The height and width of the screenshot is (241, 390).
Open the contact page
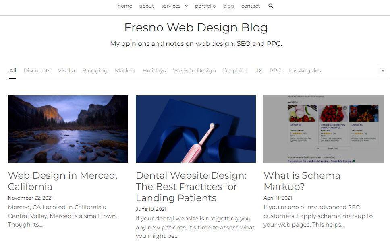tap(251, 6)
